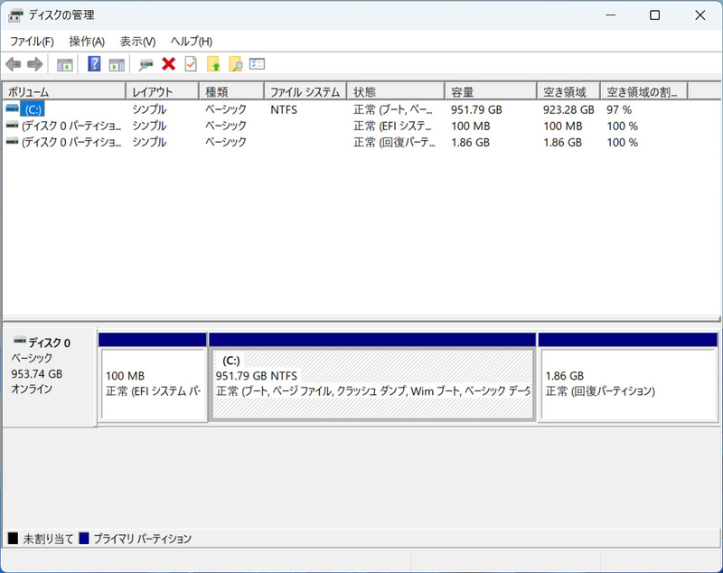723x573 pixels.
Task: Click the blue drive icon next to (C:)
Action: pyautogui.click(x=12, y=108)
